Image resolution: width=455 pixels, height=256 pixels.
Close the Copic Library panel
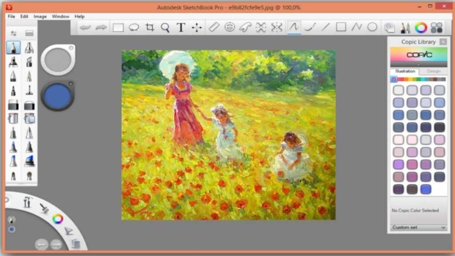click(443, 42)
